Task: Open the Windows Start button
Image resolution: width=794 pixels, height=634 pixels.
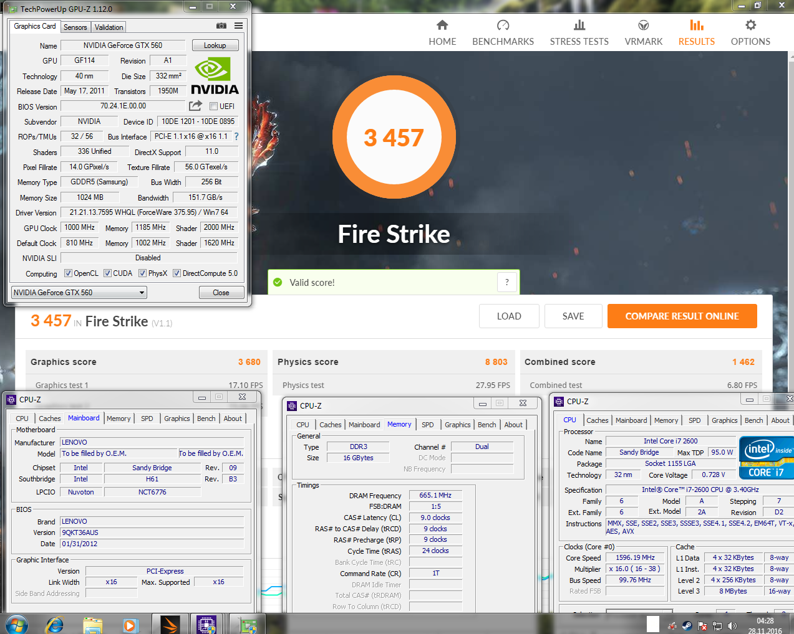Action: (16, 624)
